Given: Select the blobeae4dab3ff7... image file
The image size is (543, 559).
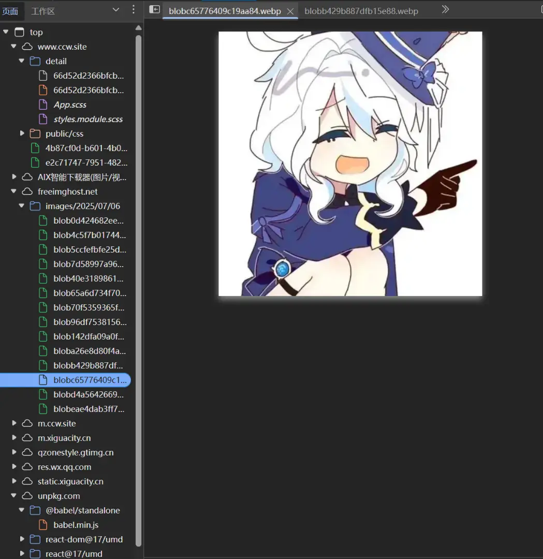Looking at the screenshot, I should [89, 409].
